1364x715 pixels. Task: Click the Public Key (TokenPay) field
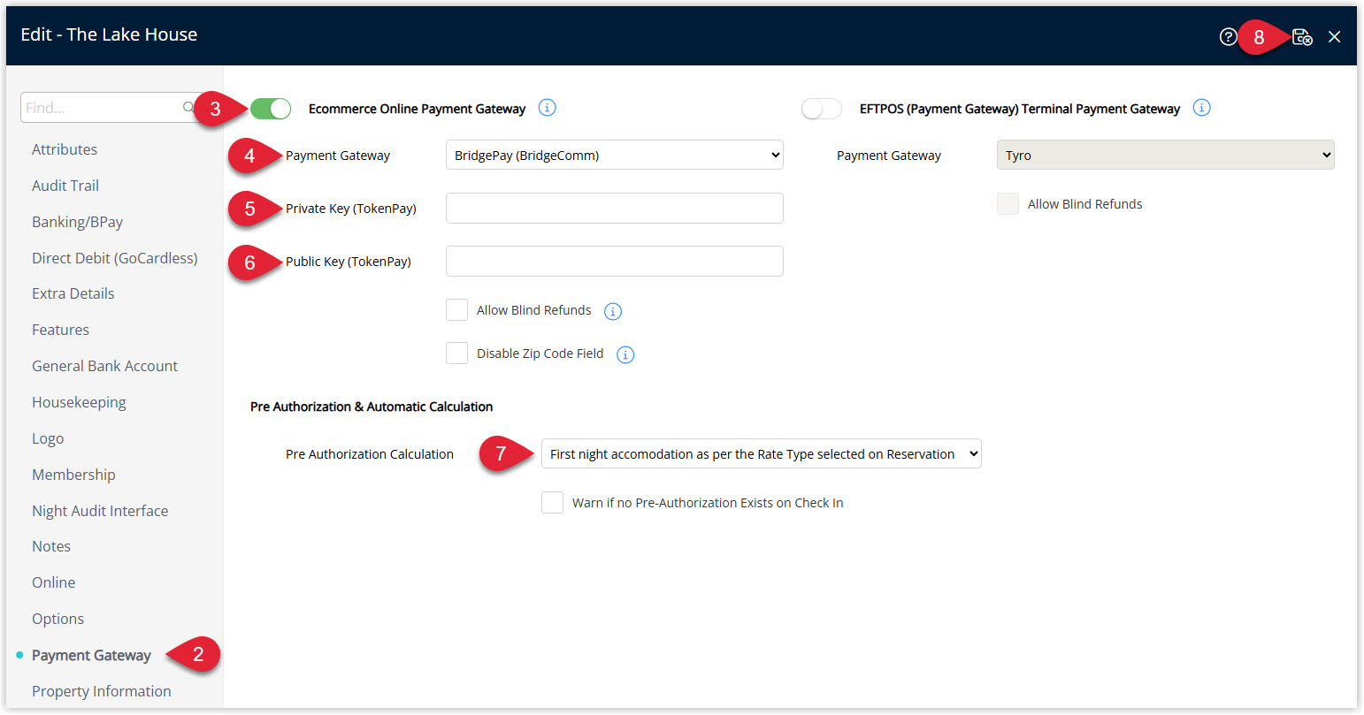[x=615, y=262]
